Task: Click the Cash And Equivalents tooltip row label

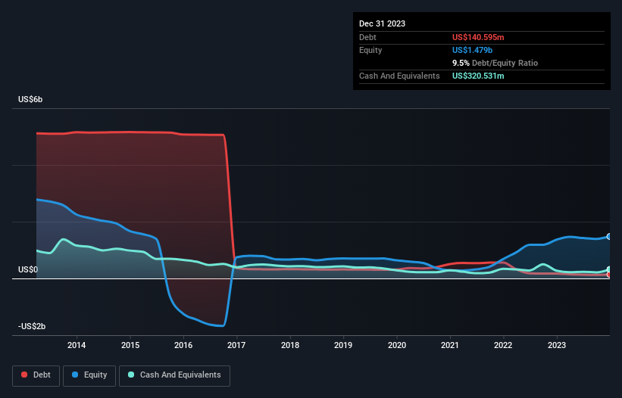Action: click(x=399, y=76)
